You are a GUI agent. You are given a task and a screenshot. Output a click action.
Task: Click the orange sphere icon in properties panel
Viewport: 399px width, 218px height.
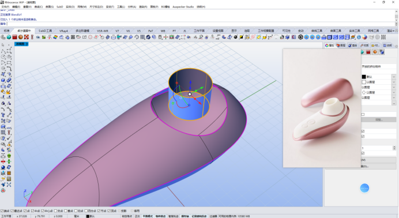point(375,52)
